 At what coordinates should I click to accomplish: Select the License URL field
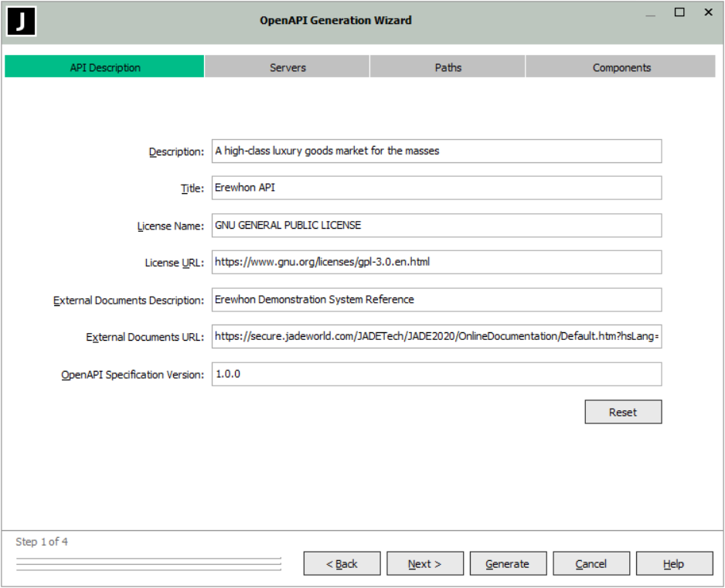click(x=436, y=262)
